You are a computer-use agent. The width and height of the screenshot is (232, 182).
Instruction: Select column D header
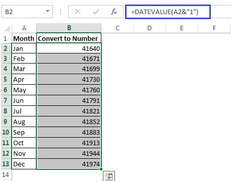(149, 28)
